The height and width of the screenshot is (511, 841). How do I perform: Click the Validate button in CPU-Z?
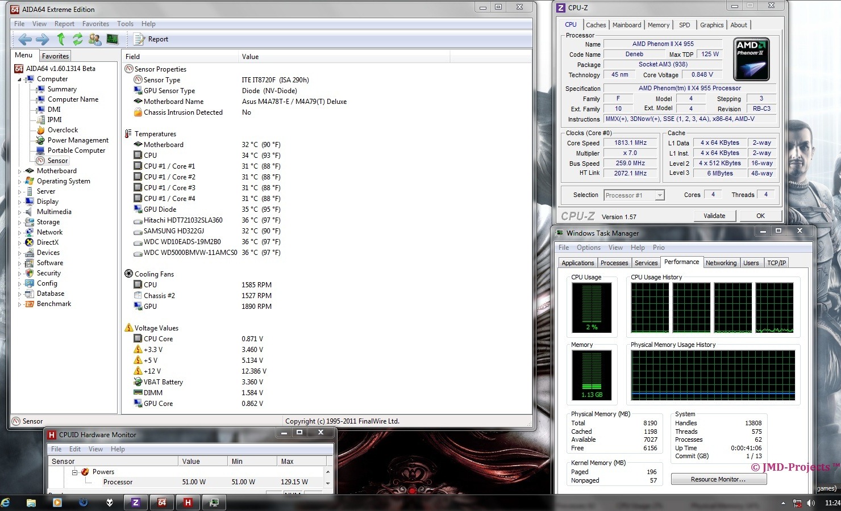point(714,216)
